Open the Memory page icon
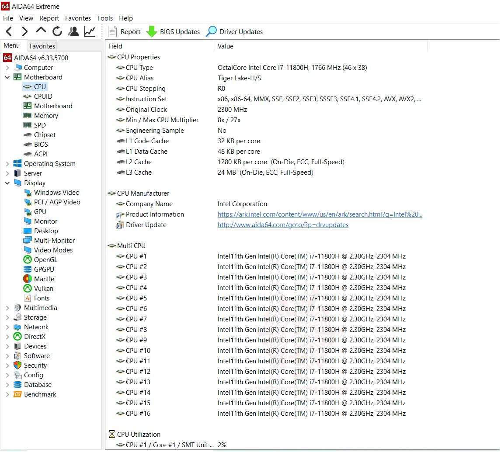The width and height of the screenshot is (501, 452). point(28,116)
